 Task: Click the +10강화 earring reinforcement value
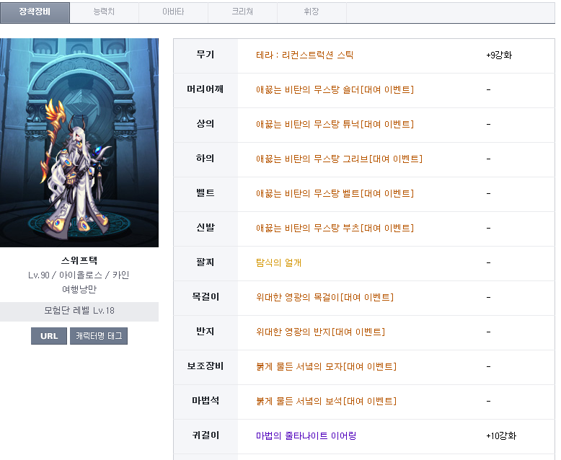coord(501,435)
